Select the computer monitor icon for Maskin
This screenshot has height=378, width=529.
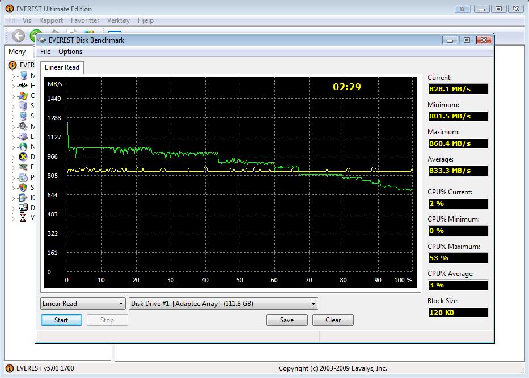coord(23,75)
